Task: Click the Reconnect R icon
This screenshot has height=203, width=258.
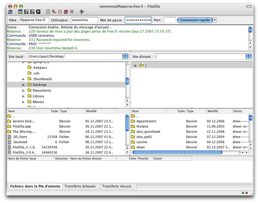Action: (72, 12)
